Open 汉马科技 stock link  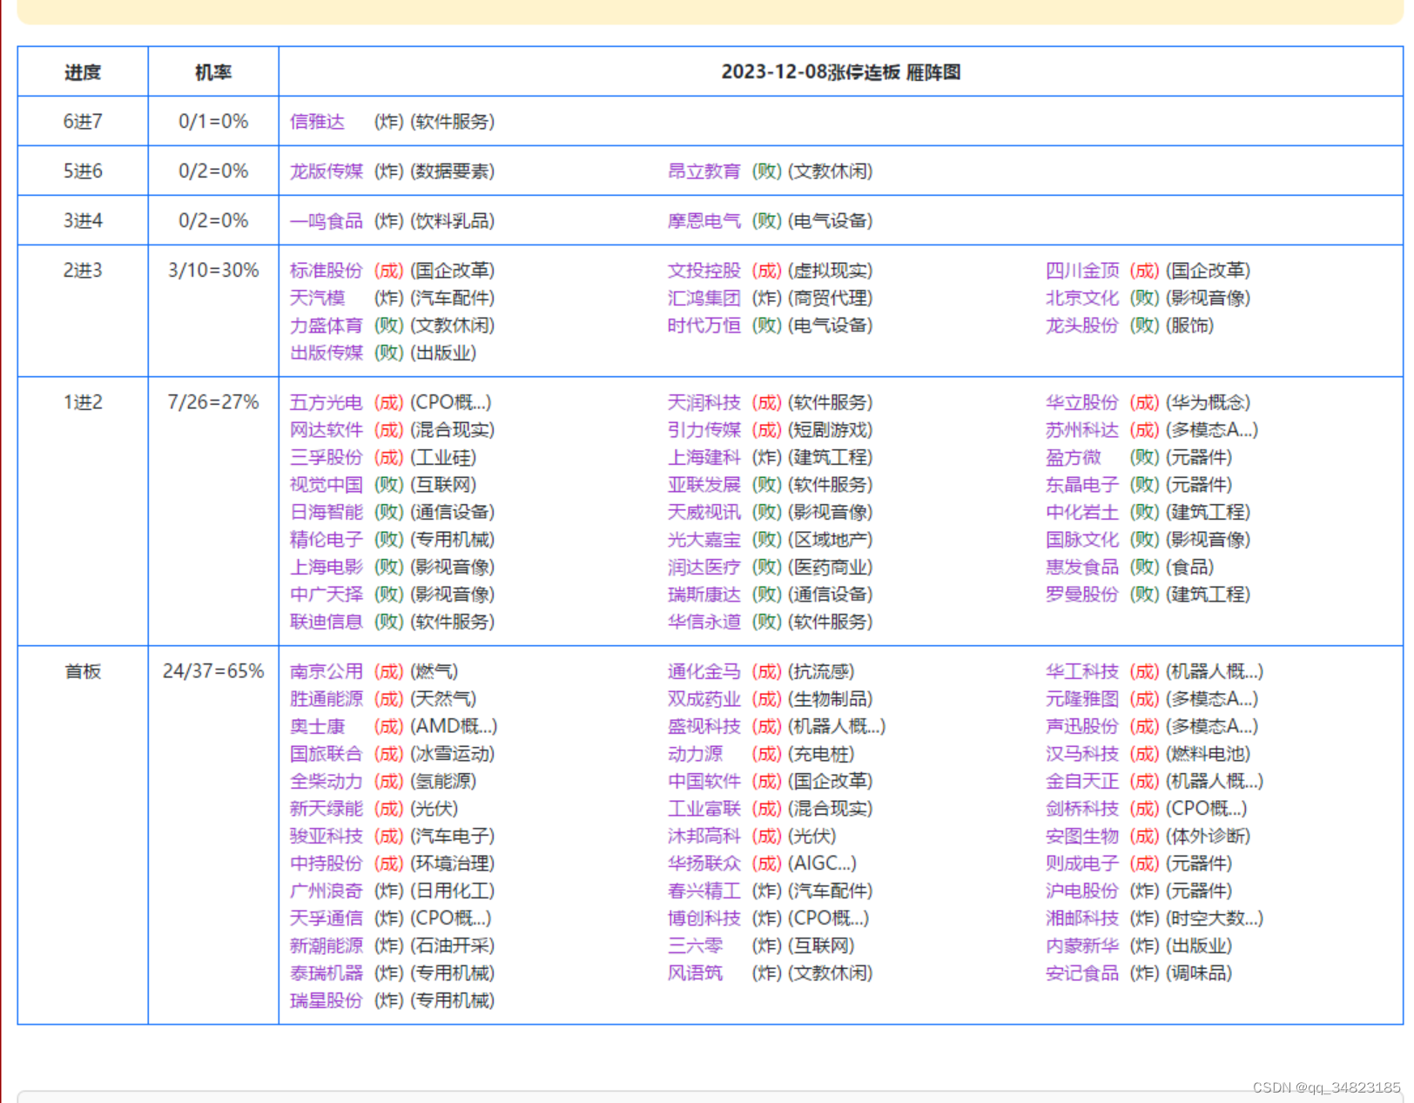coord(1082,754)
